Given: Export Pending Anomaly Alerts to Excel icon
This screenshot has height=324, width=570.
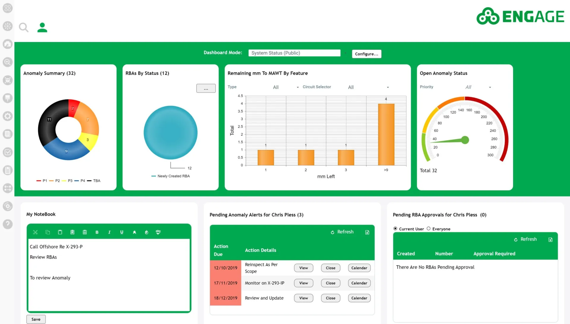Looking at the screenshot, I should coord(367,232).
